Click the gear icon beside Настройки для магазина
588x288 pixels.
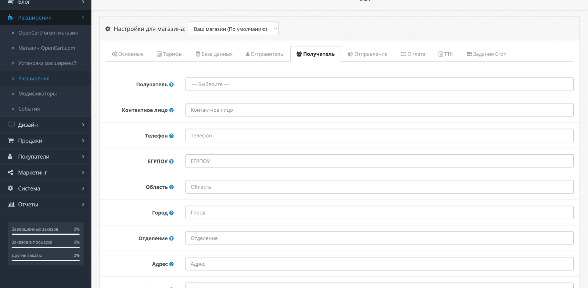tap(108, 29)
